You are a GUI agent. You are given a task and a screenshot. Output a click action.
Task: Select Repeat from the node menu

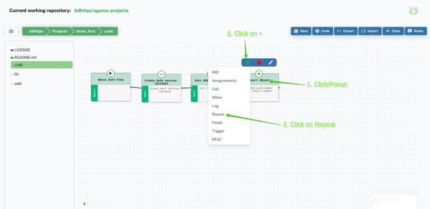click(218, 114)
